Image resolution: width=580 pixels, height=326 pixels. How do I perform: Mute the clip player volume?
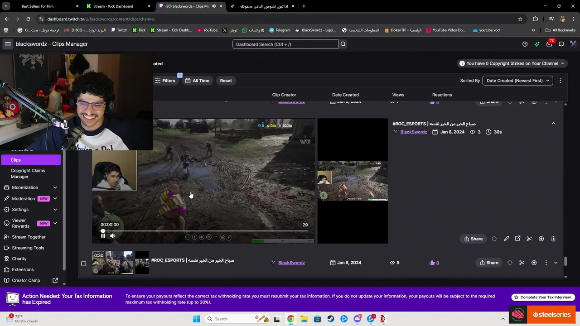[112, 235]
